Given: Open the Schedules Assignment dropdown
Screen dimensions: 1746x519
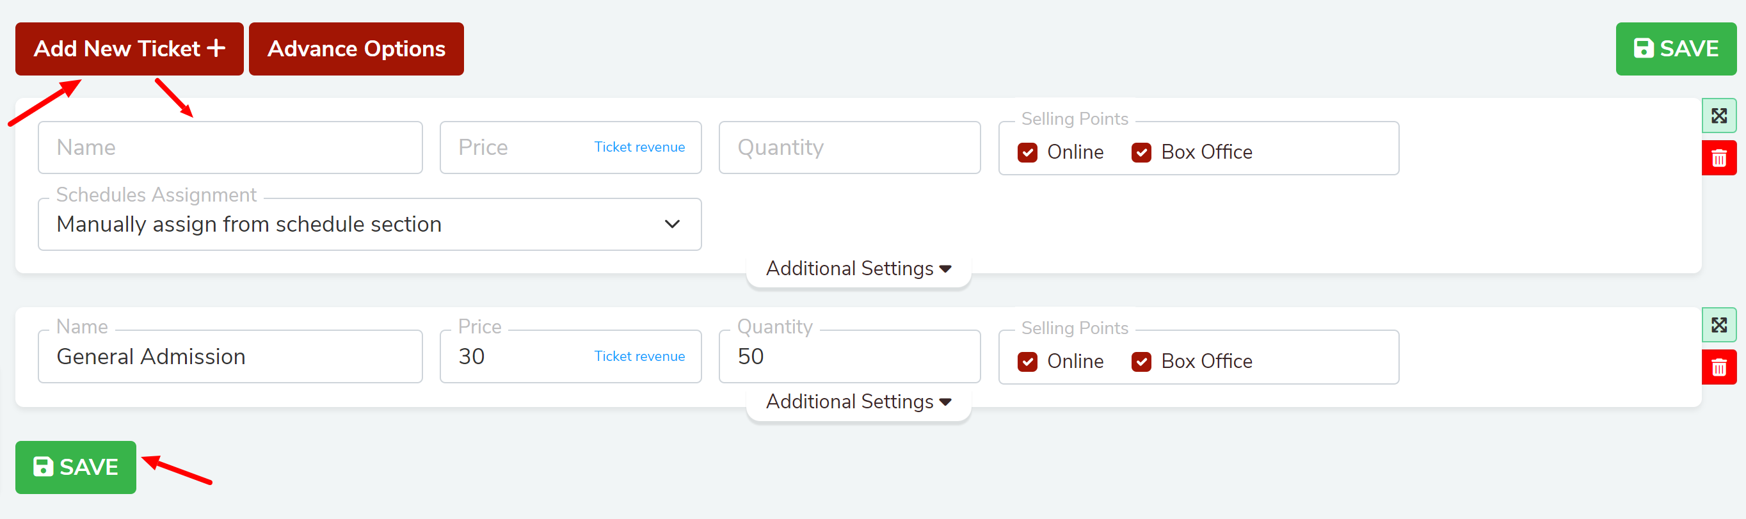Looking at the screenshot, I should (x=370, y=224).
